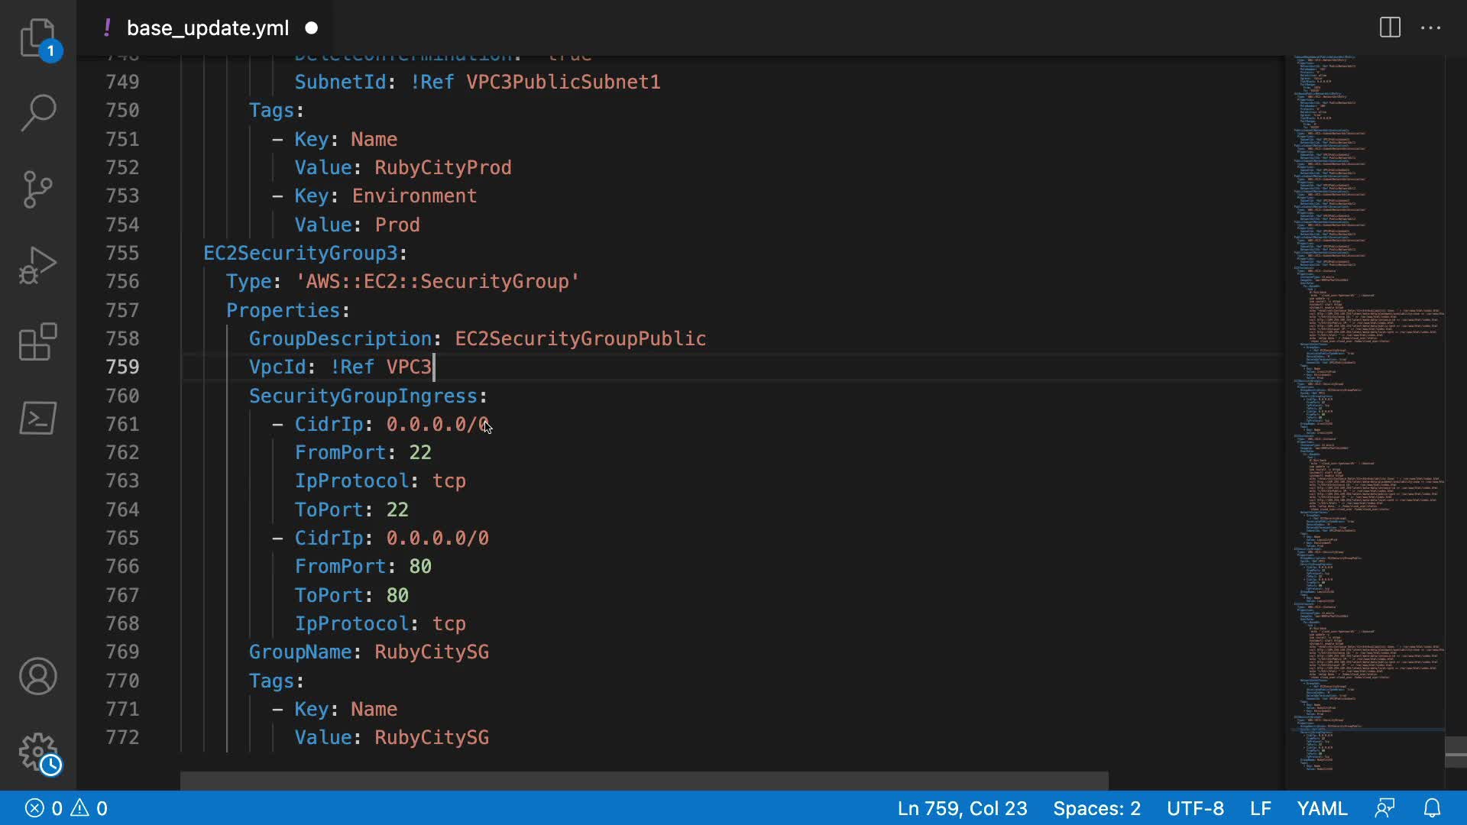The width and height of the screenshot is (1467, 825).
Task: Open the Source Control view
Action: pos(37,189)
